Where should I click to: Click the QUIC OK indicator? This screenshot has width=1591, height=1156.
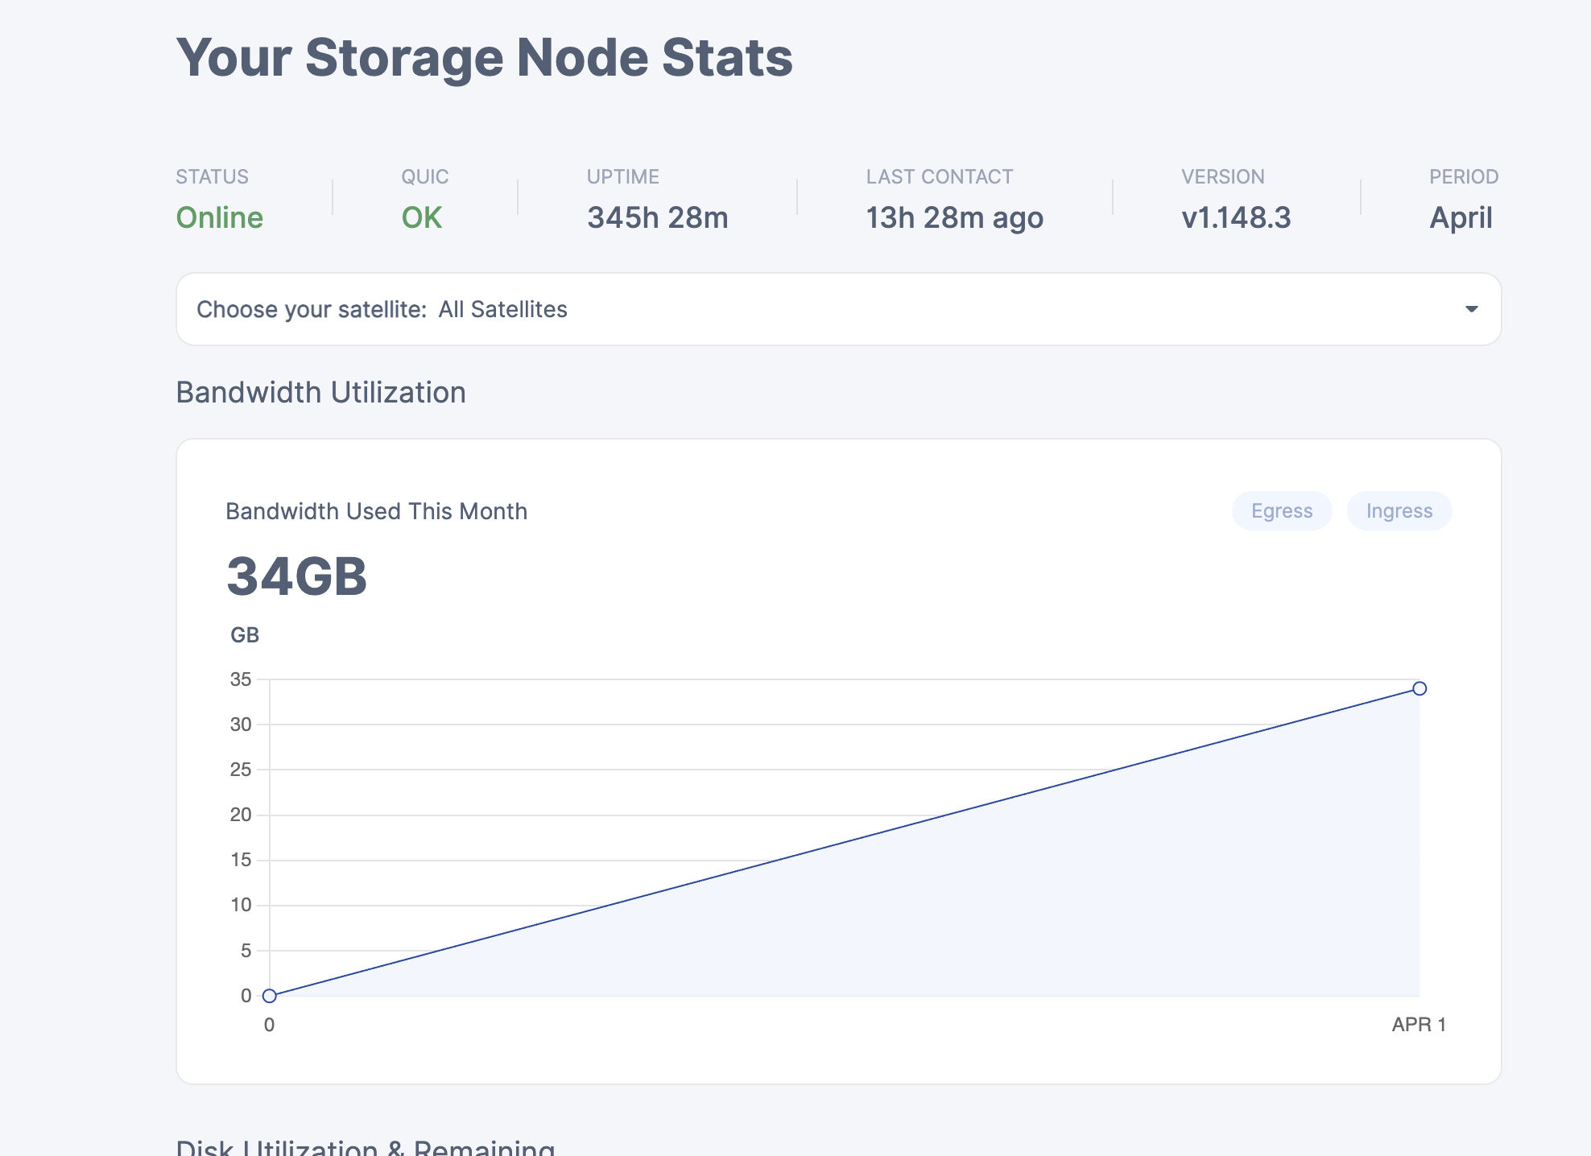coord(422,217)
